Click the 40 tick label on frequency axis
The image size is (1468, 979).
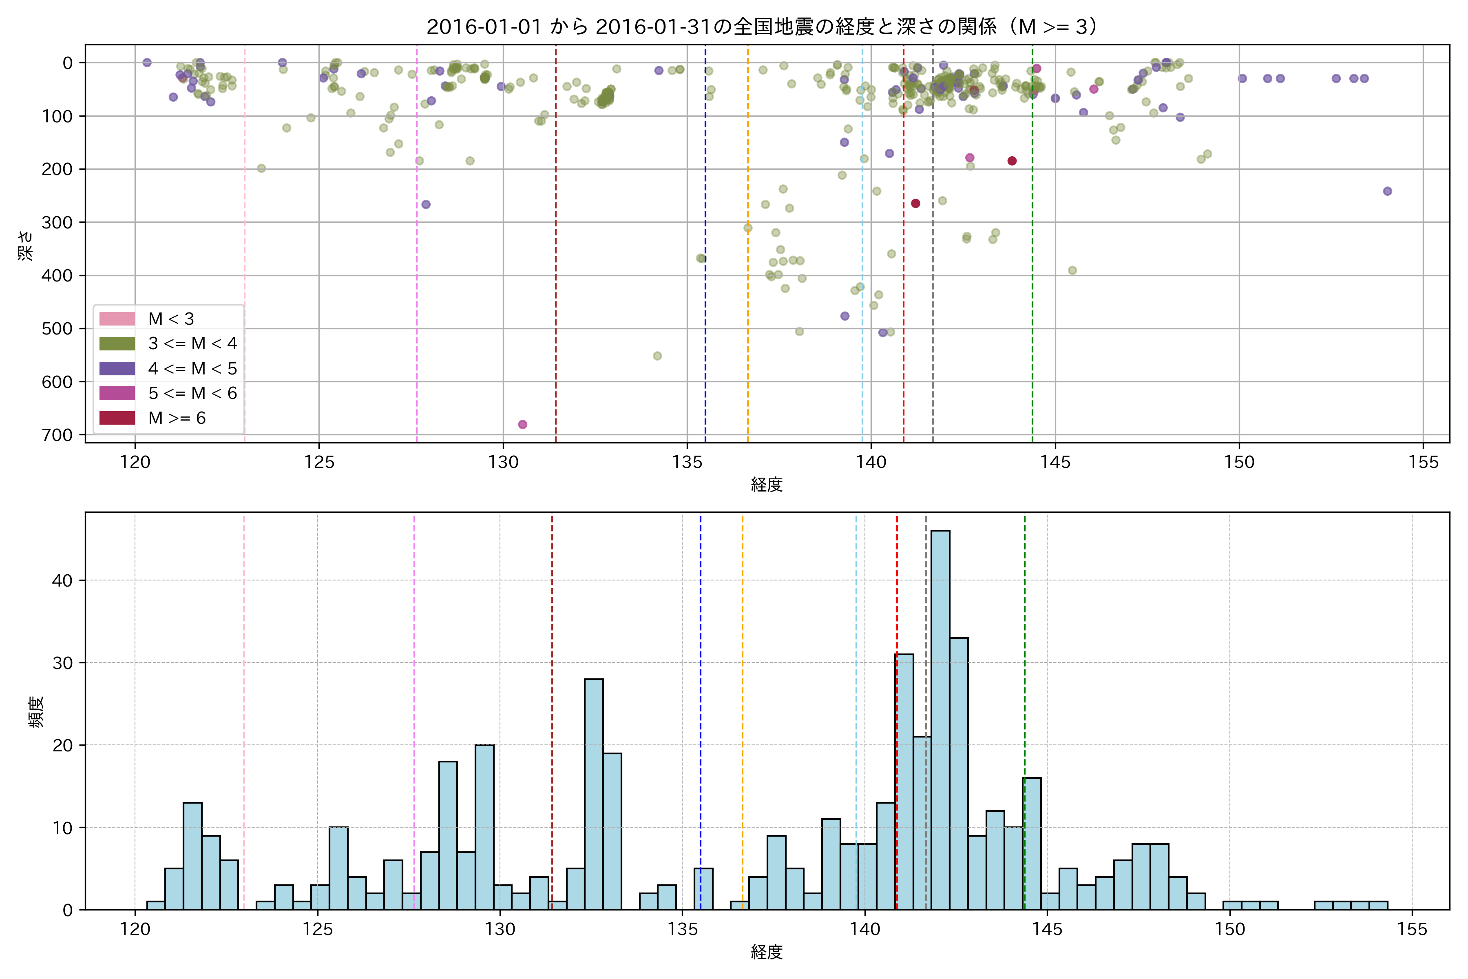(x=62, y=580)
